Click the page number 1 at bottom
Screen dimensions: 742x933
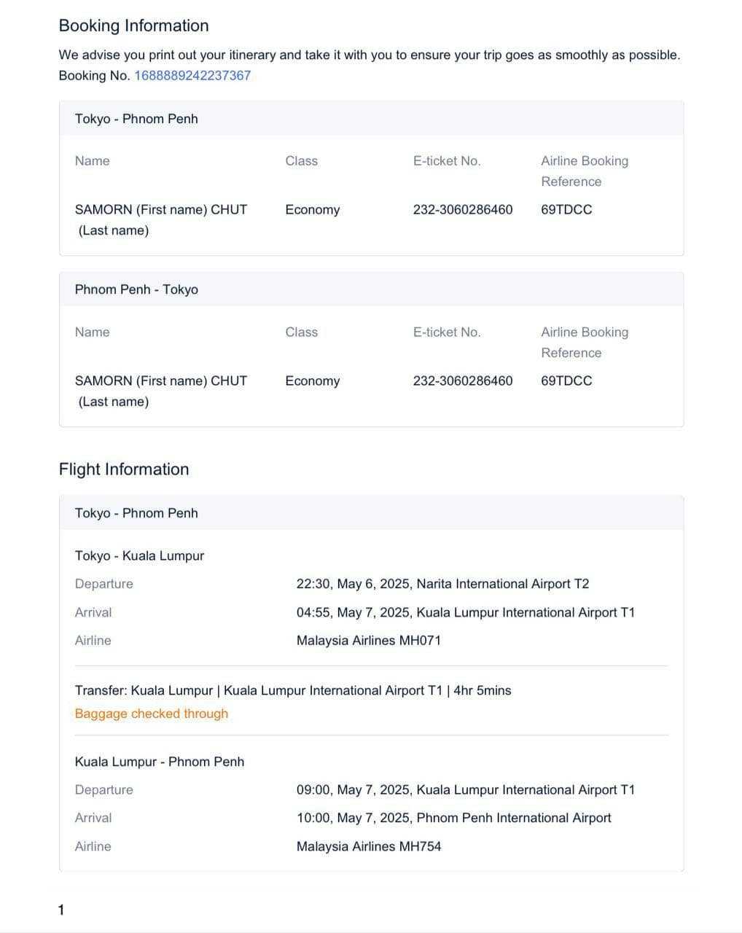61,910
